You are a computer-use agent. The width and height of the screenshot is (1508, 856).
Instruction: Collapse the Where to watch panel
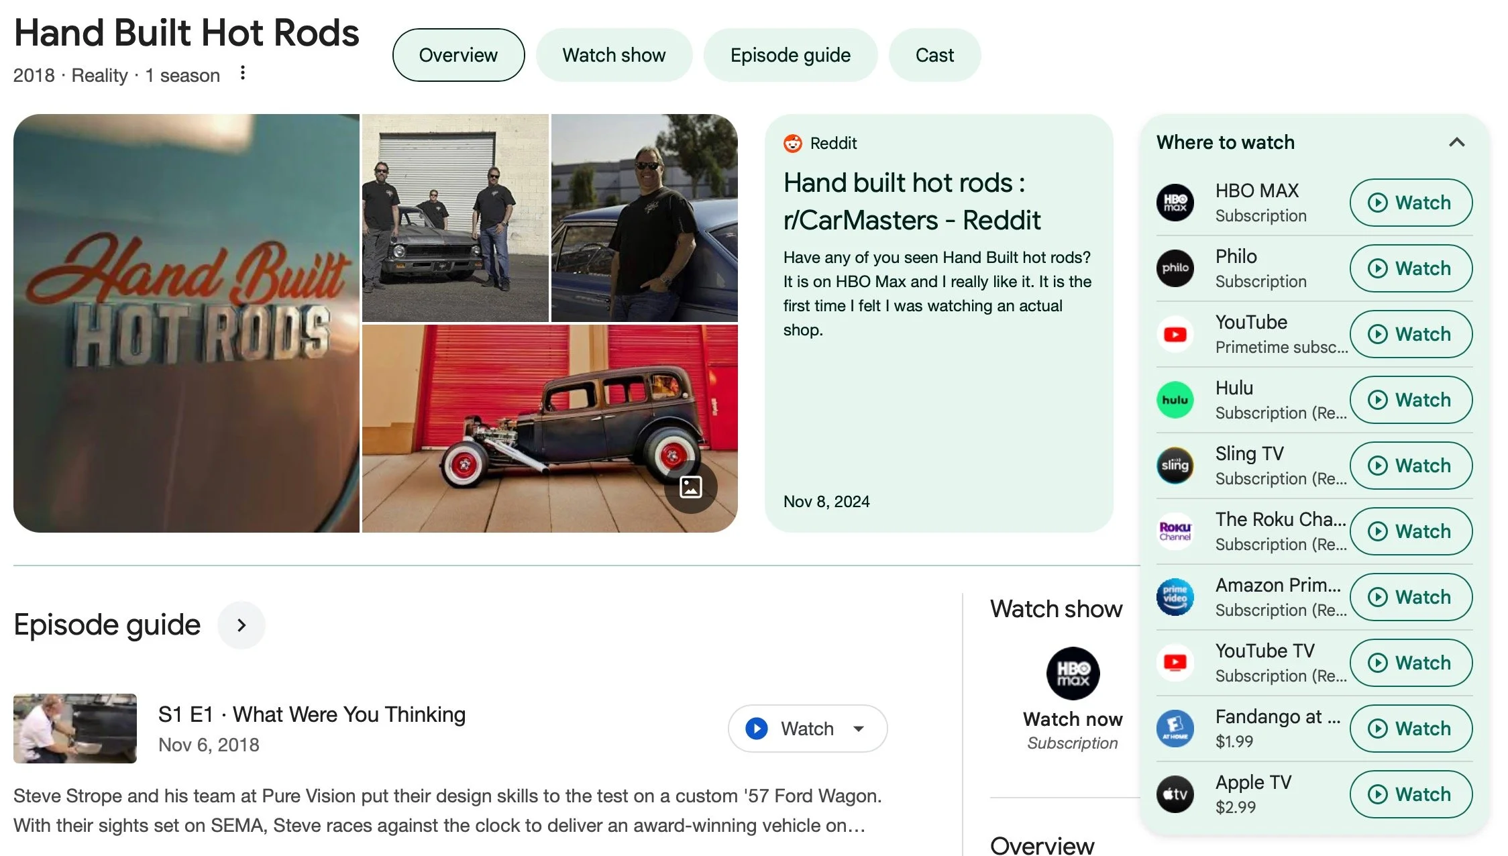pyautogui.click(x=1456, y=142)
